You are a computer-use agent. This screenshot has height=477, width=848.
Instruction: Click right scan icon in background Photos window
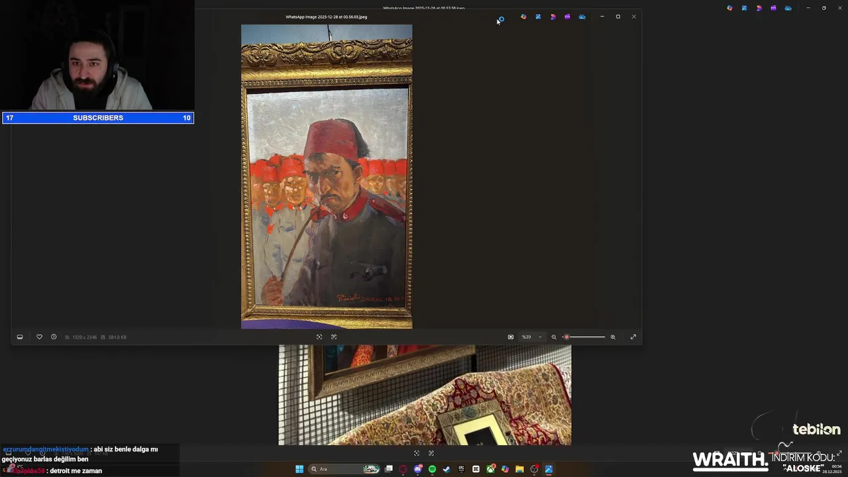[431, 453]
